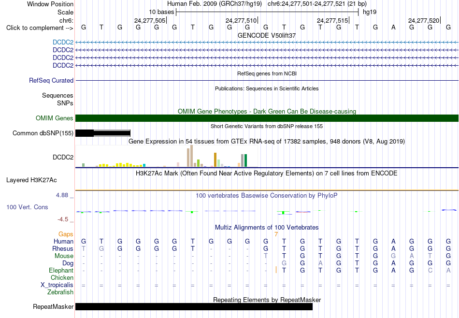Click the Window Position label
The height and width of the screenshot is (318, 459).
click(50, 4)
